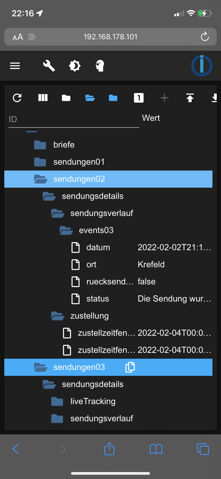Open the column configuration icon
This screenshot has width=221, height=479.
[43, 98]
